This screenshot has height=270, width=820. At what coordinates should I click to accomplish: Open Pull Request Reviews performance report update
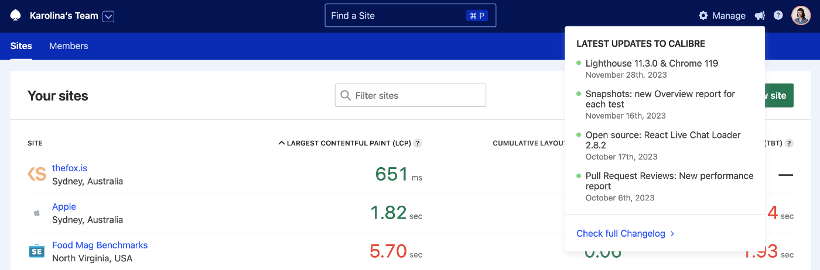[669, 181]
